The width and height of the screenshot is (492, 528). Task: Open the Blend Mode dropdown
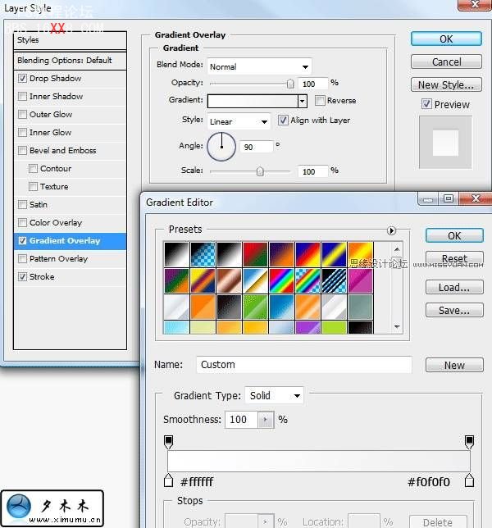(259, 66)
